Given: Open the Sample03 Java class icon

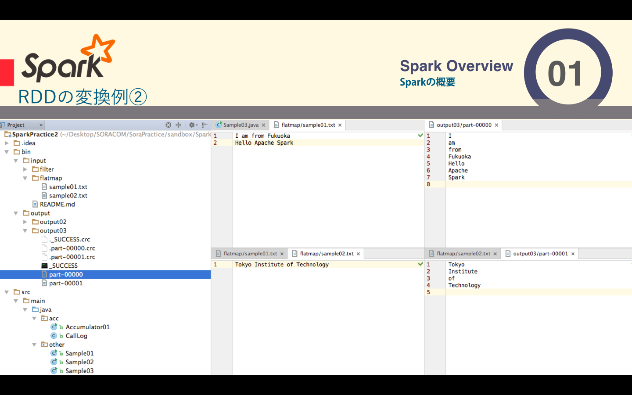Looking at the screenshot, I should point(54,370).
